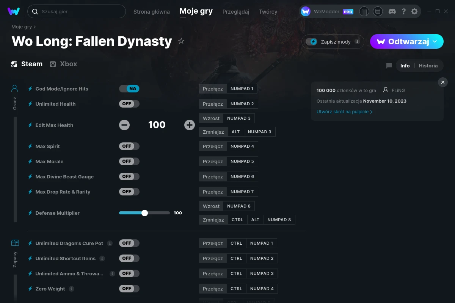The width and height of the screenshot is (455, 303).
Task: Toggle Unlimited Health on
Action: click(129, 104)
